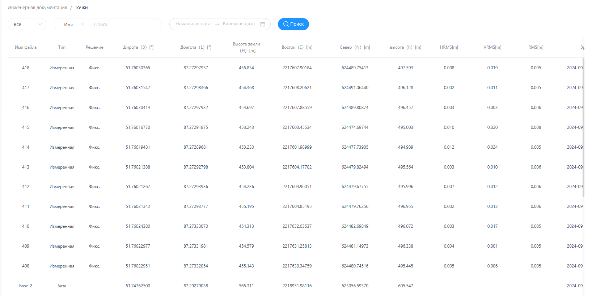Click longitude value 87.27333070
This screenshot has height=296, width=592.
(x=196, y=226)
